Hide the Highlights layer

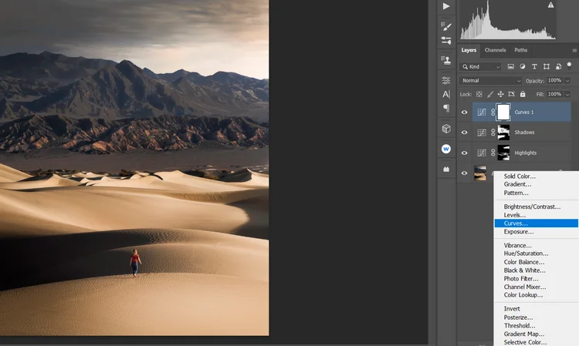465,153
